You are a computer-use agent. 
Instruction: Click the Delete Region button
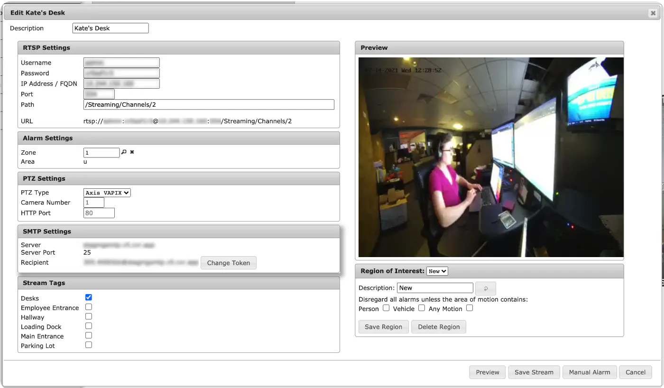(x=439, y=327)
